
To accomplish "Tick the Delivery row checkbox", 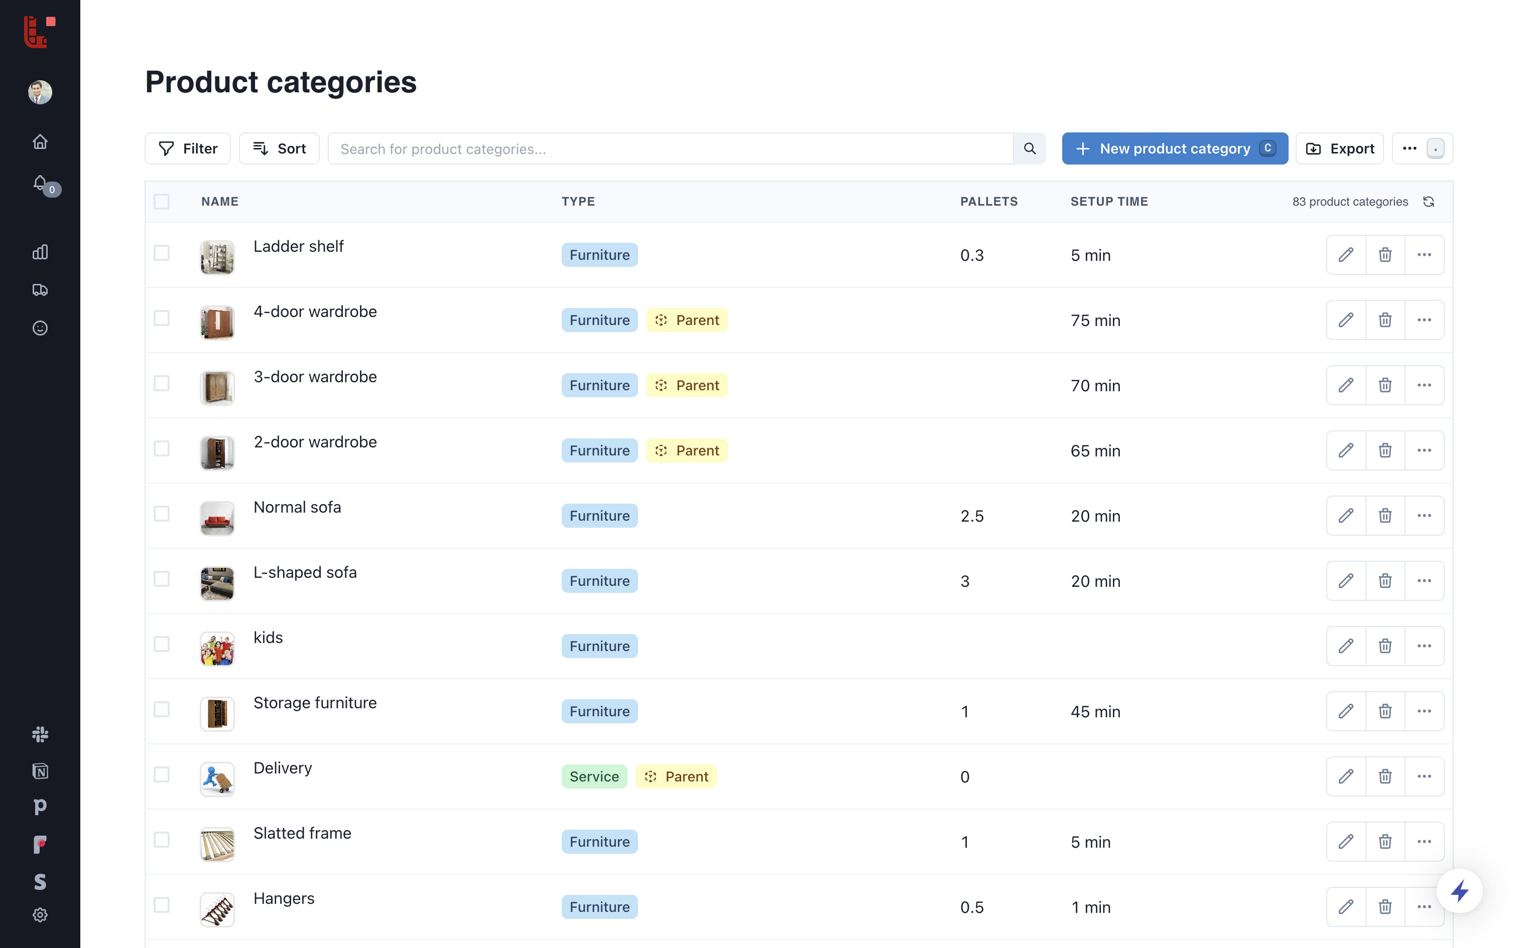I will click(x=162, y=774).
